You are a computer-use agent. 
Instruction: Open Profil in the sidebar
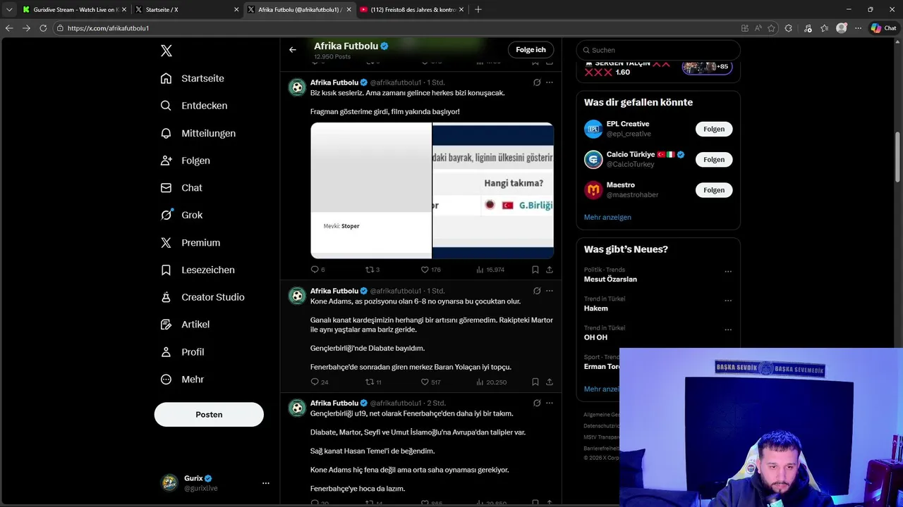click(x=182, y=352)
